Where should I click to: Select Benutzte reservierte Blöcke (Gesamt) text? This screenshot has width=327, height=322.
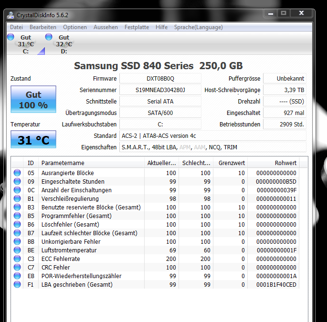(x=91, y=208)
